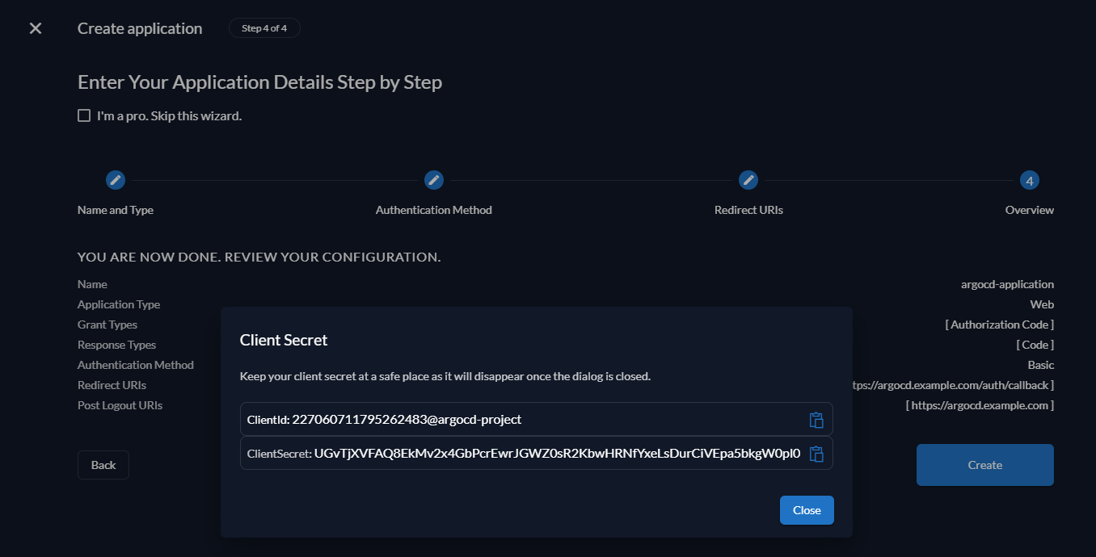Select the Redirect URIs step label
The image size is (1096, 557).
pyautogui.click(x=748, y=210)
